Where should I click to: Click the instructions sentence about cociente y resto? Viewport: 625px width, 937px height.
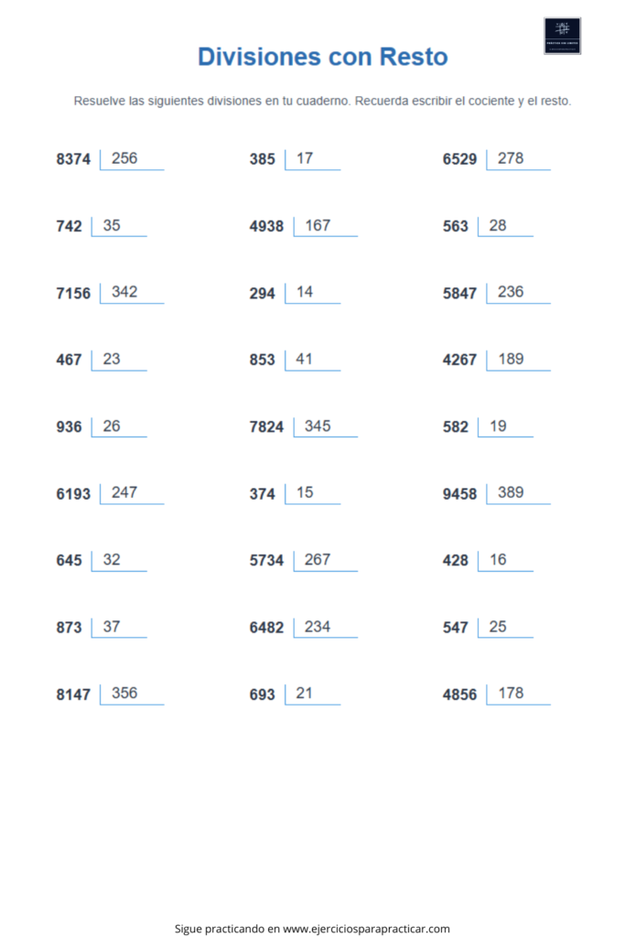[x=323, y=101]
